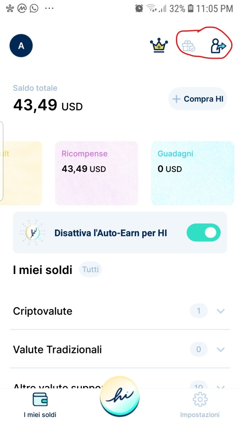
Task: Open the Ricompense card
Action: pos(96,173)
